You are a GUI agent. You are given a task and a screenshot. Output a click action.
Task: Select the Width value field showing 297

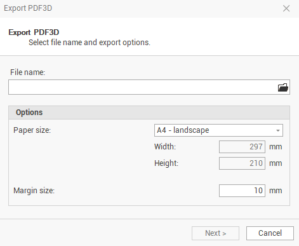(242, 147)
